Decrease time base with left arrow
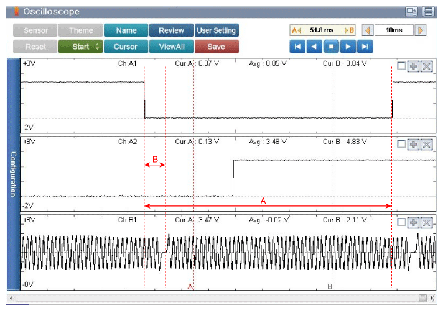Image resolution: width=443 pixels, height=311 pixels. coord(368,30)
